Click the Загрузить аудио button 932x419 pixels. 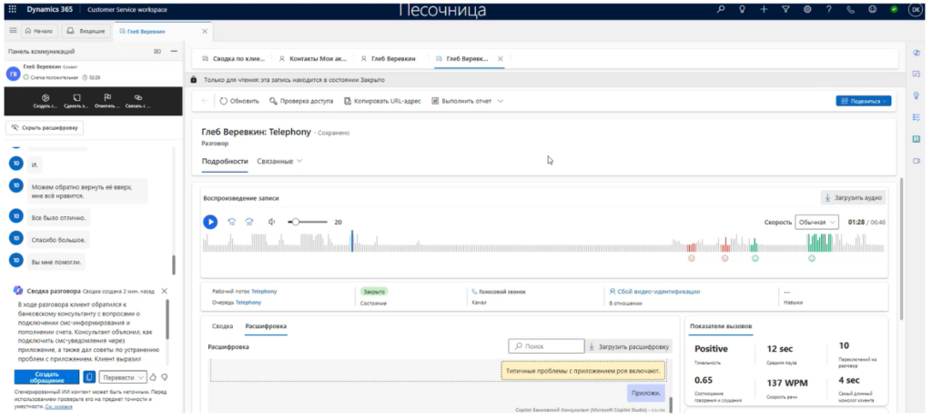pyautogui.click(x=853, y=196)
